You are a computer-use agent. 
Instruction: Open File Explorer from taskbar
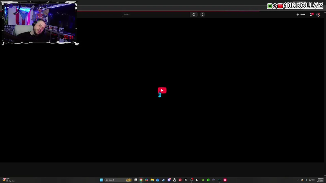[152, 180]
